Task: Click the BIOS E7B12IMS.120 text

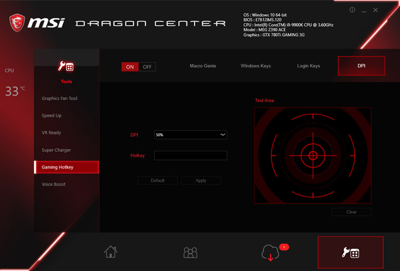Action: (262, 20)
